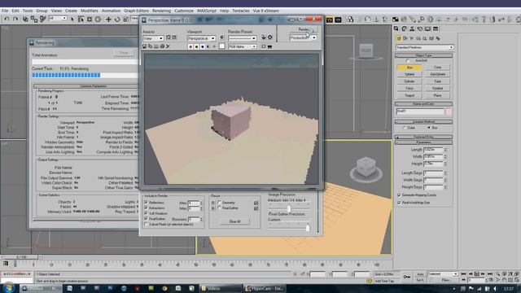Screen dimensions: 521x293
Task: Open the MAXScript menu
Action: click(206, 11)
